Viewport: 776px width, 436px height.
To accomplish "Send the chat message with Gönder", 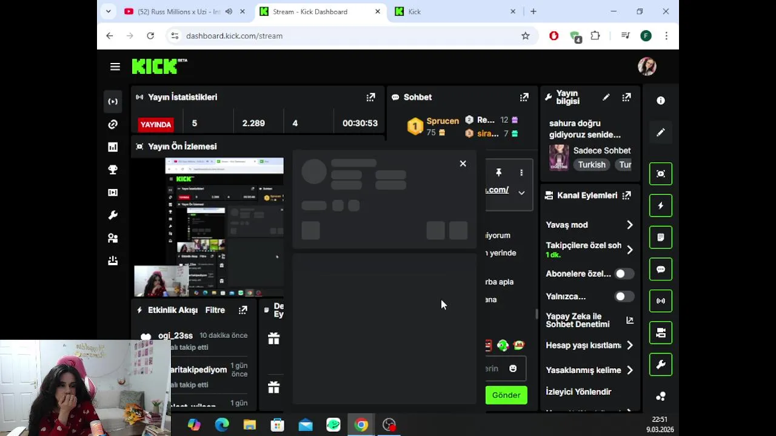I will pyautogui.click(x=506, y=395).
